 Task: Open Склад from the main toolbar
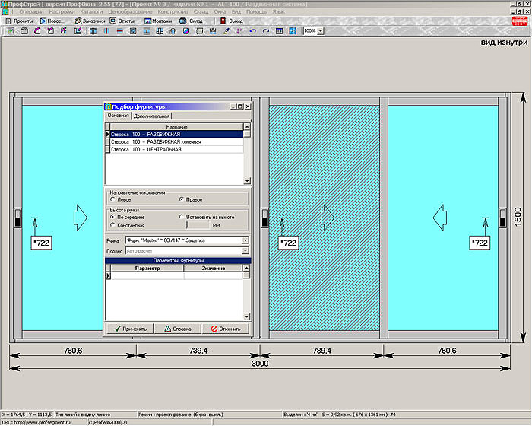[192, 21]
